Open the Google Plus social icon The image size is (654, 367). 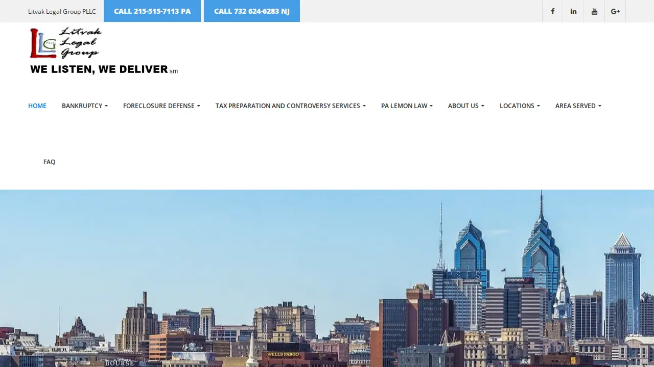pyautogui.click(x=615, y=11)
